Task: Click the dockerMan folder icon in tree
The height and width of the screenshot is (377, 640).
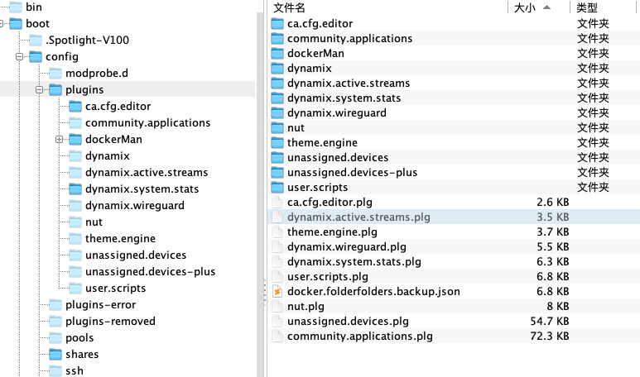Action: pyautogui.click(x=75, y=140)
